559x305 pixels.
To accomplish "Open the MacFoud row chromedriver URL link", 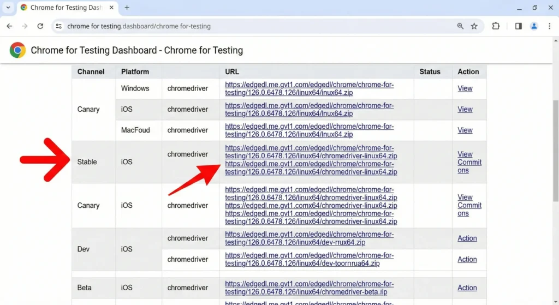I will click(x=310, y=130).
